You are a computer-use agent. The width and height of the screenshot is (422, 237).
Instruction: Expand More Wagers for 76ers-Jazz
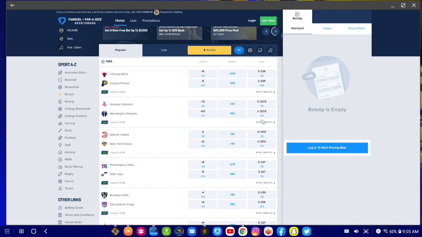tap(265, 183)
